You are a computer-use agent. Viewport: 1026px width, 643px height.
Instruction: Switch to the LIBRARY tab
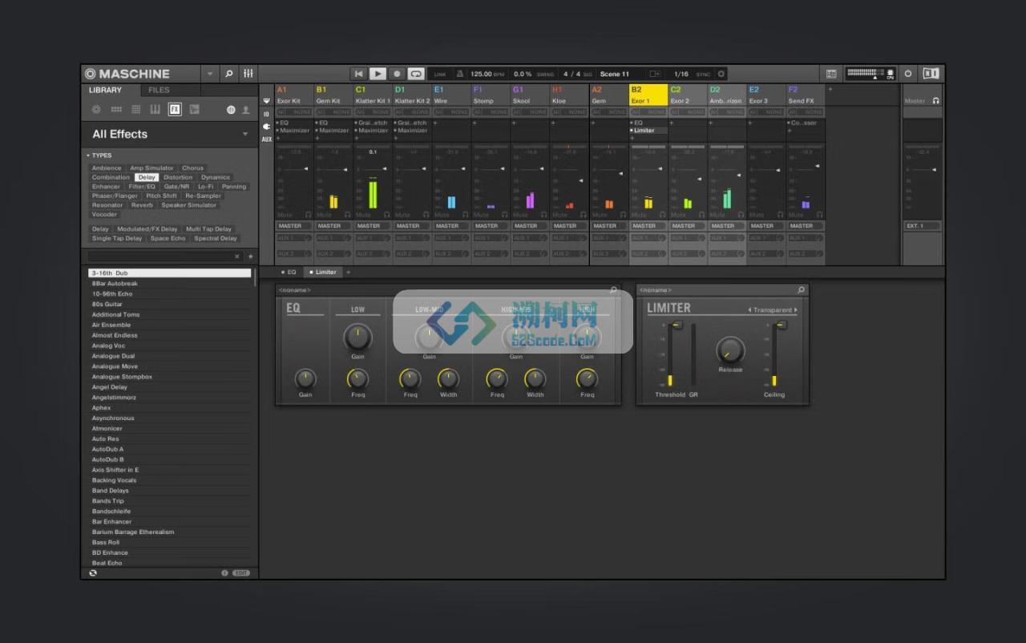(105, 90)
